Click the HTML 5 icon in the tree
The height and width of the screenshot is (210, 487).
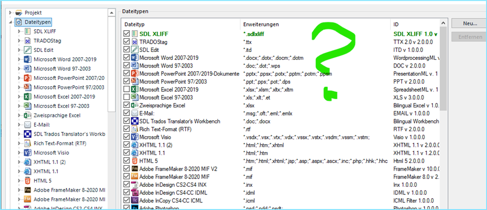pos(28,180)
